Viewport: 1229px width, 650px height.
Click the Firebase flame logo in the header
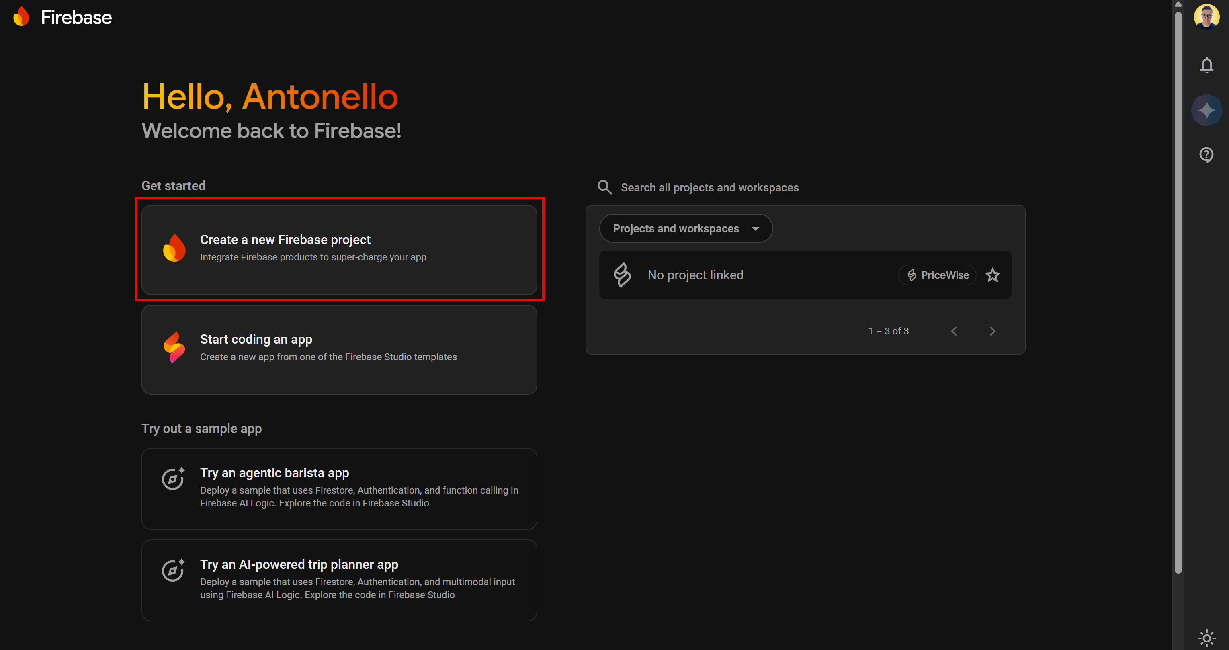pyautogui.click(x=21, y=16)
